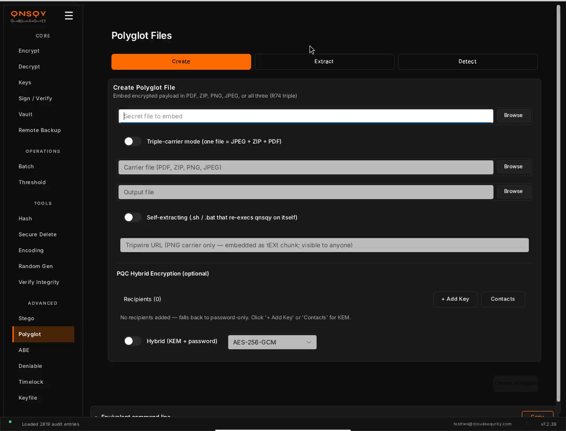Screen dimensions: 566x431
Task: Go to Keys page
Action: pyautogui.click(x=43, y=83)
